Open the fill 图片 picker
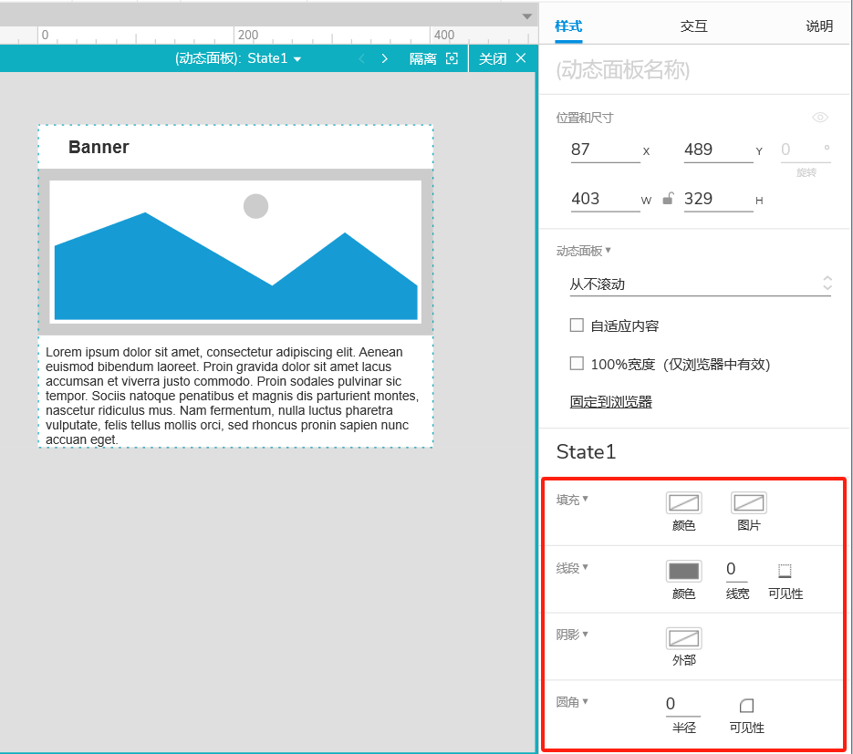 point(749,503)
